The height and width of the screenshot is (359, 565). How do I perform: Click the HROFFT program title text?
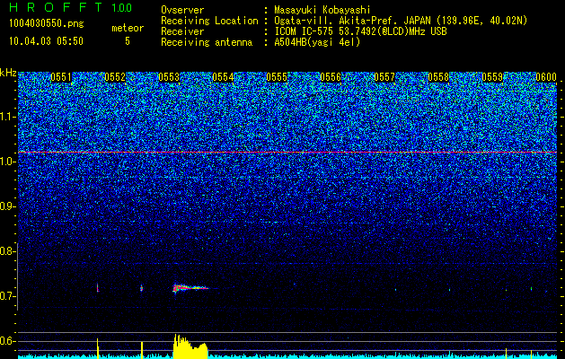coord(56,7)
